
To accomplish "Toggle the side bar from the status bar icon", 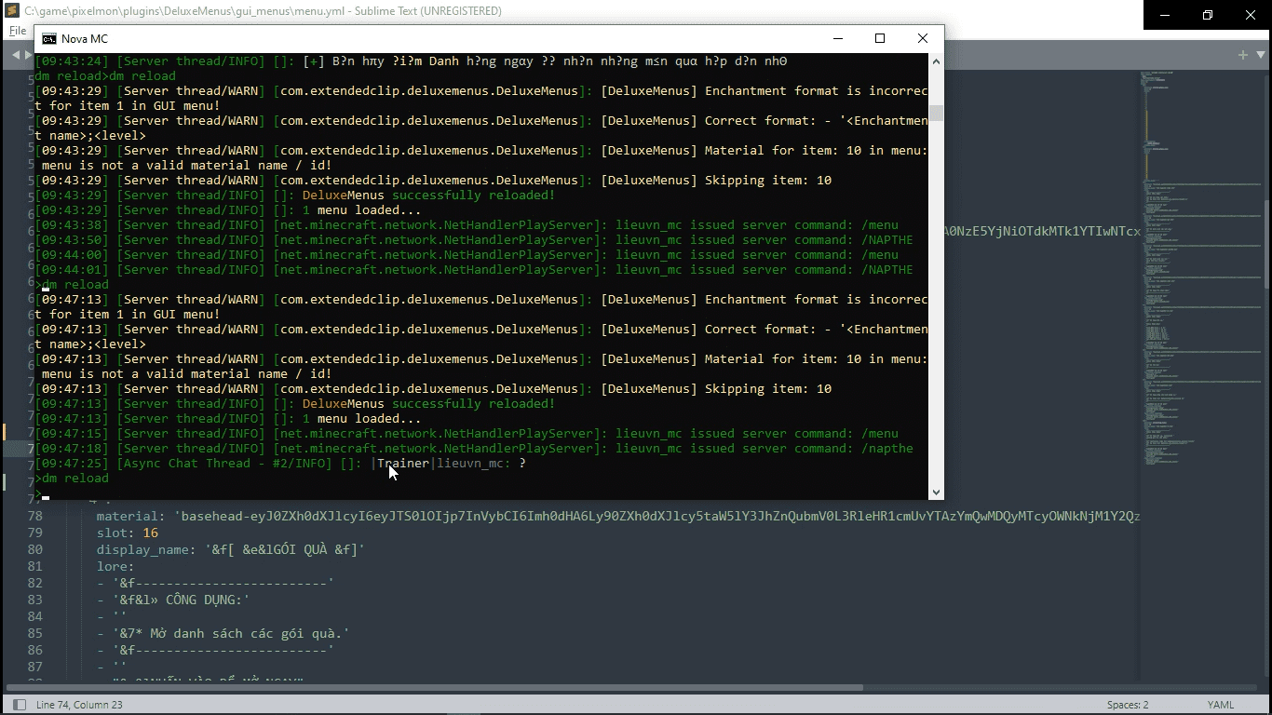I will [19, 705].
